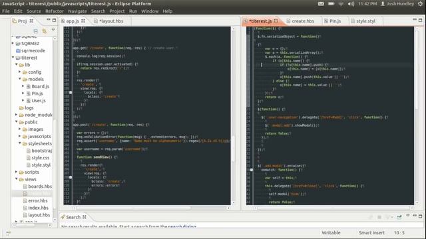Open the Help menu
The height and width of the screenshot is (239, 426).
[x=167, y=11]
